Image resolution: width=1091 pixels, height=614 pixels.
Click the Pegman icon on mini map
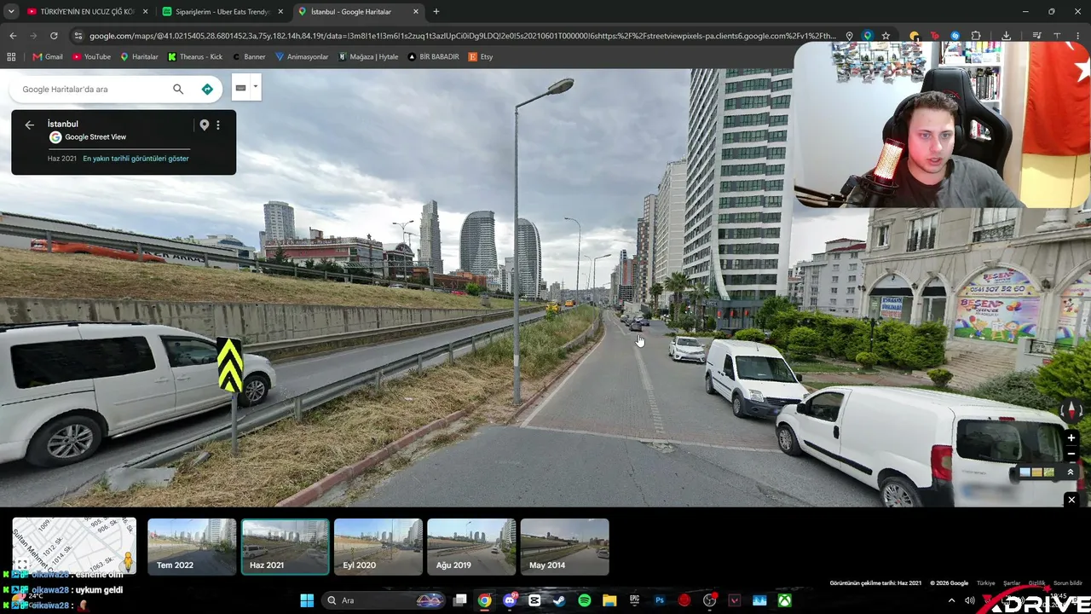(129, 562)
